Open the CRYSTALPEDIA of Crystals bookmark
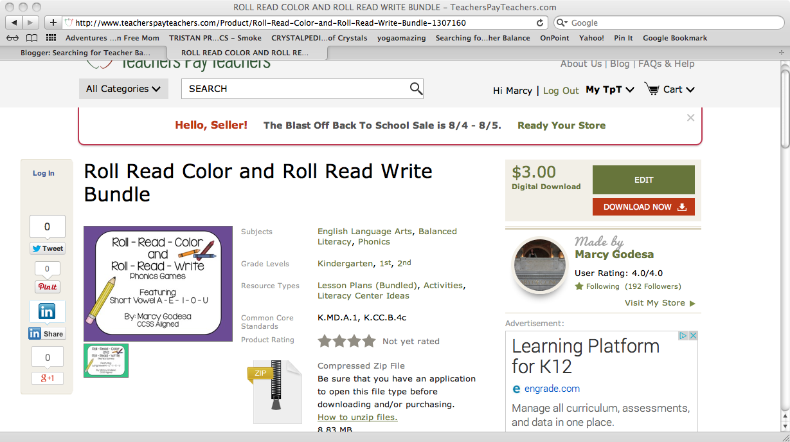790x442 pixels. pos(319,38)
